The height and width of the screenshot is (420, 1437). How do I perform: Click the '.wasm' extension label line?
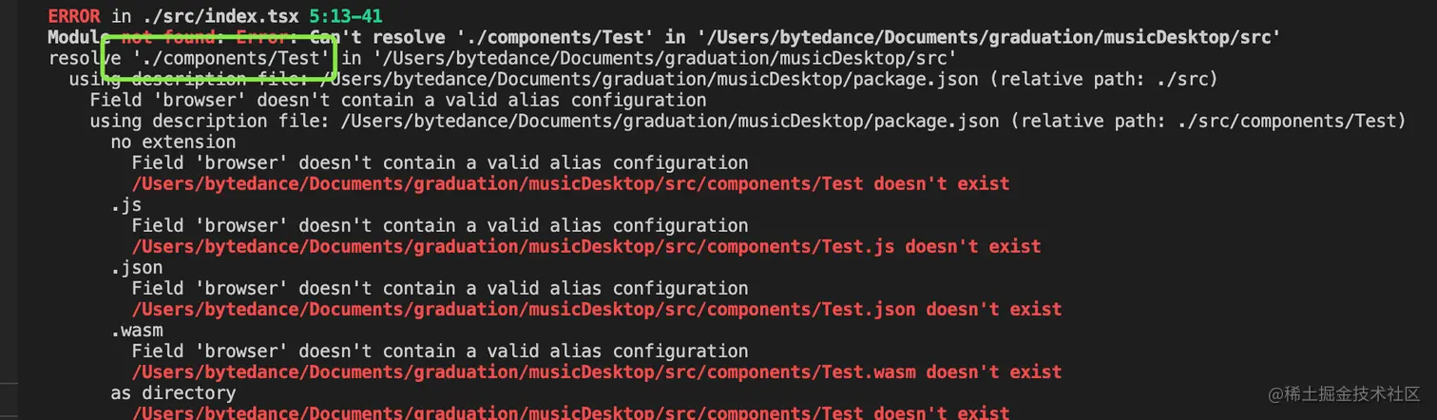point(136,330)
